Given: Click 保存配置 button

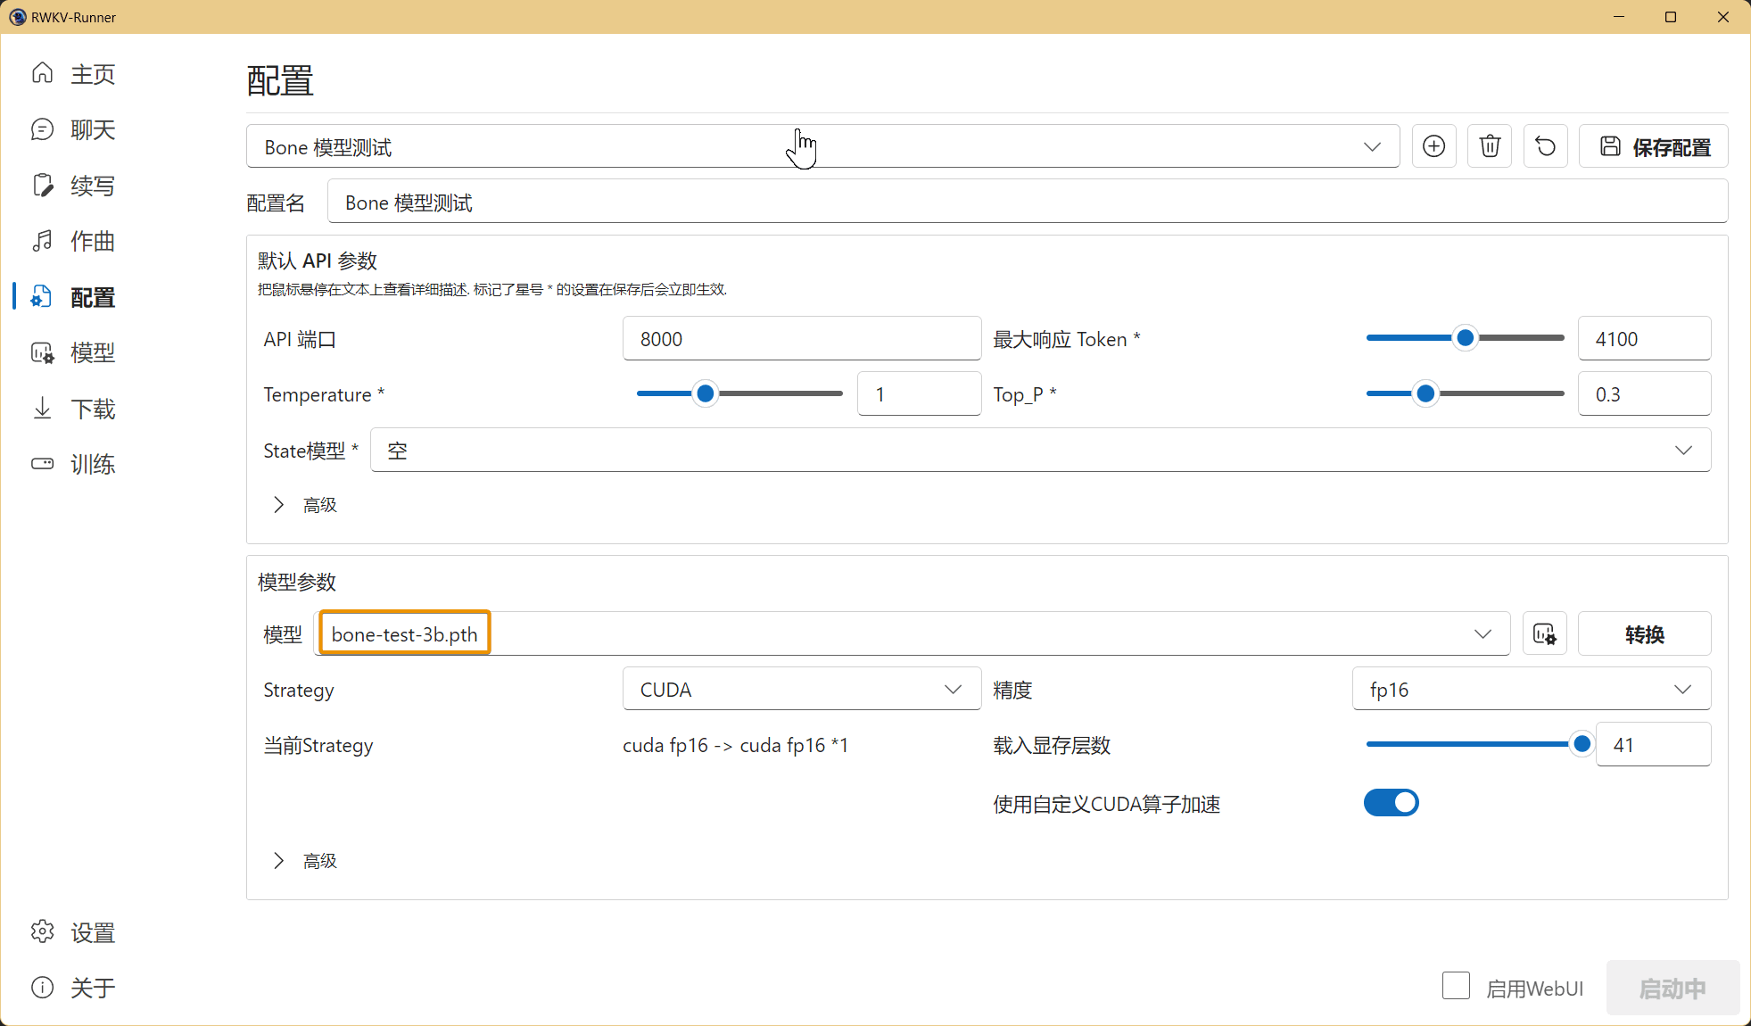Looking at the screenshot, I should (1654, 146).
